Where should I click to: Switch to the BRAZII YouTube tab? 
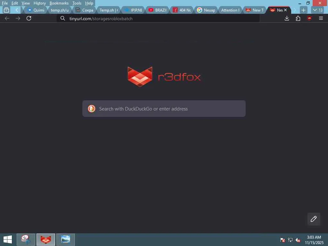click(157, 10)
